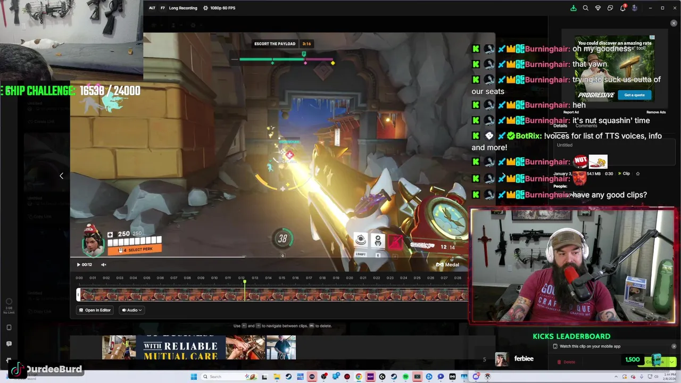Click the phone icon in left sidebar
Image resolution: width=681 pixels, height=383 pixels.
pyautogui.click(x=9, y=328)
